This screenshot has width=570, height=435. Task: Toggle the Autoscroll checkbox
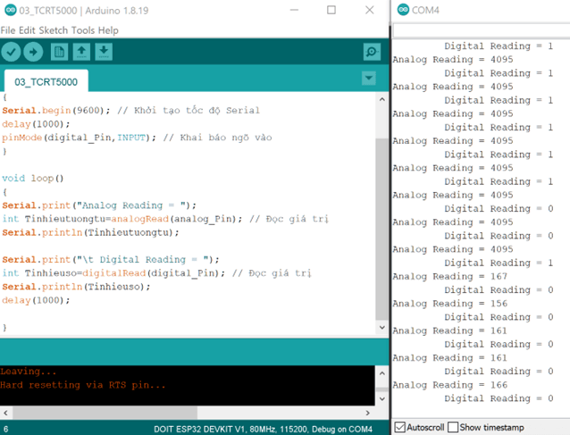click(x=399, y=427)
